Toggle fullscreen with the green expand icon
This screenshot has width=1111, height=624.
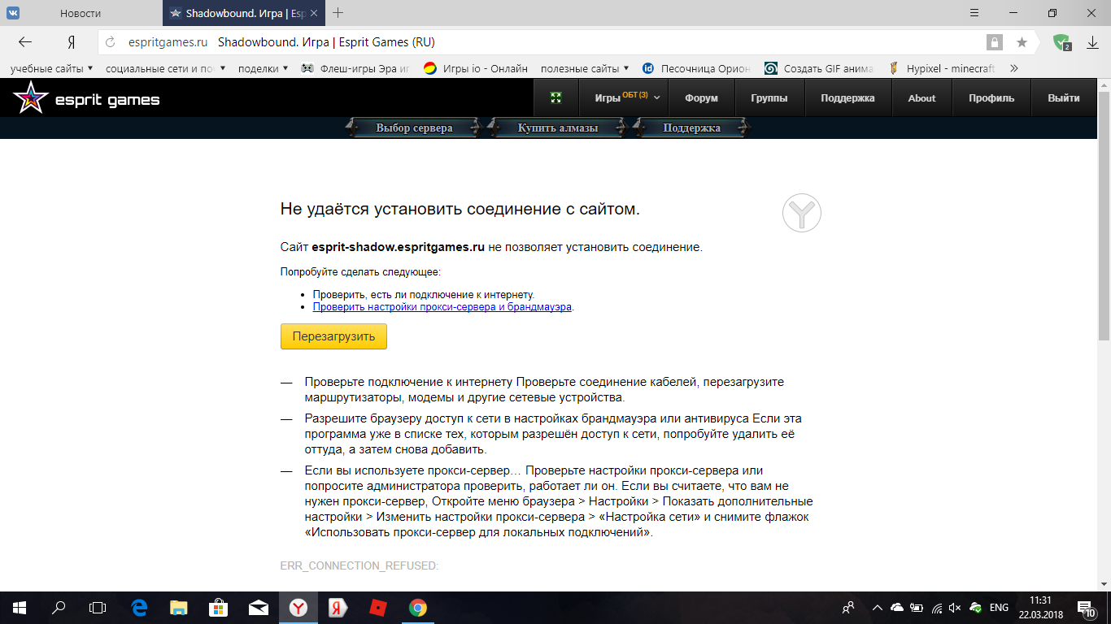pos(556,97)
